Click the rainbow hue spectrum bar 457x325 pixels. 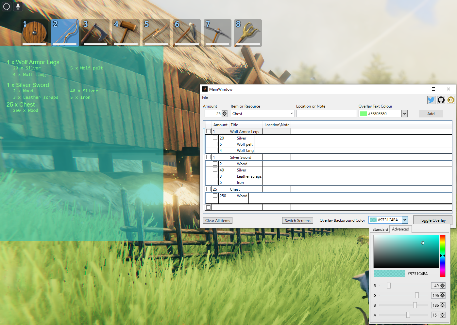point(443,256)
